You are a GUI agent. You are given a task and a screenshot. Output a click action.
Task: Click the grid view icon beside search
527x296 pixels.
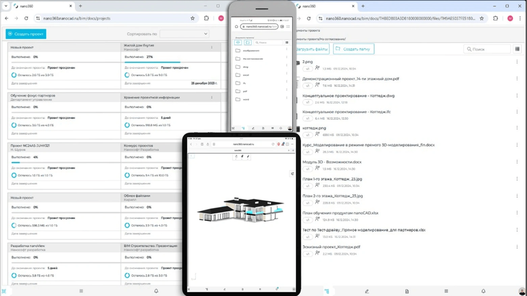tap(517, 49)
